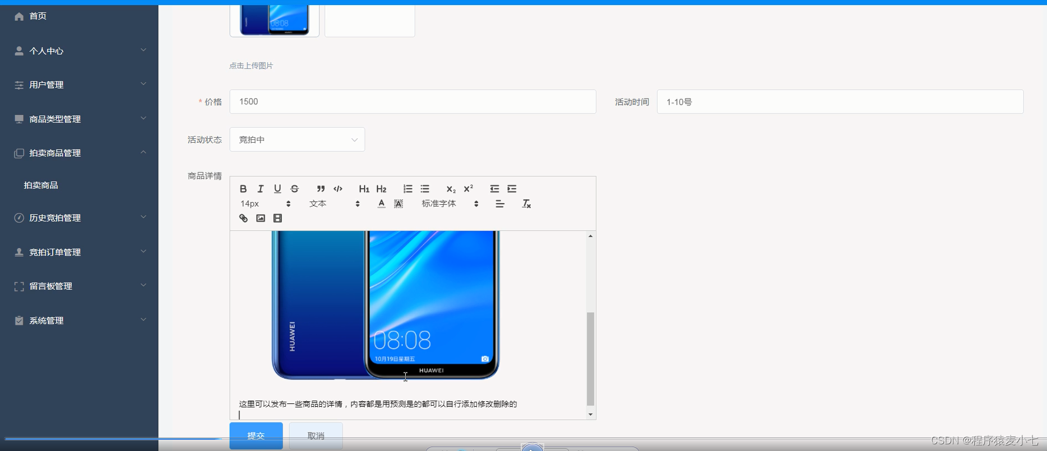The width and height of the screenshot is (1047, 451).
Task: Insert a blockquote
Action: tap(321, 189)
